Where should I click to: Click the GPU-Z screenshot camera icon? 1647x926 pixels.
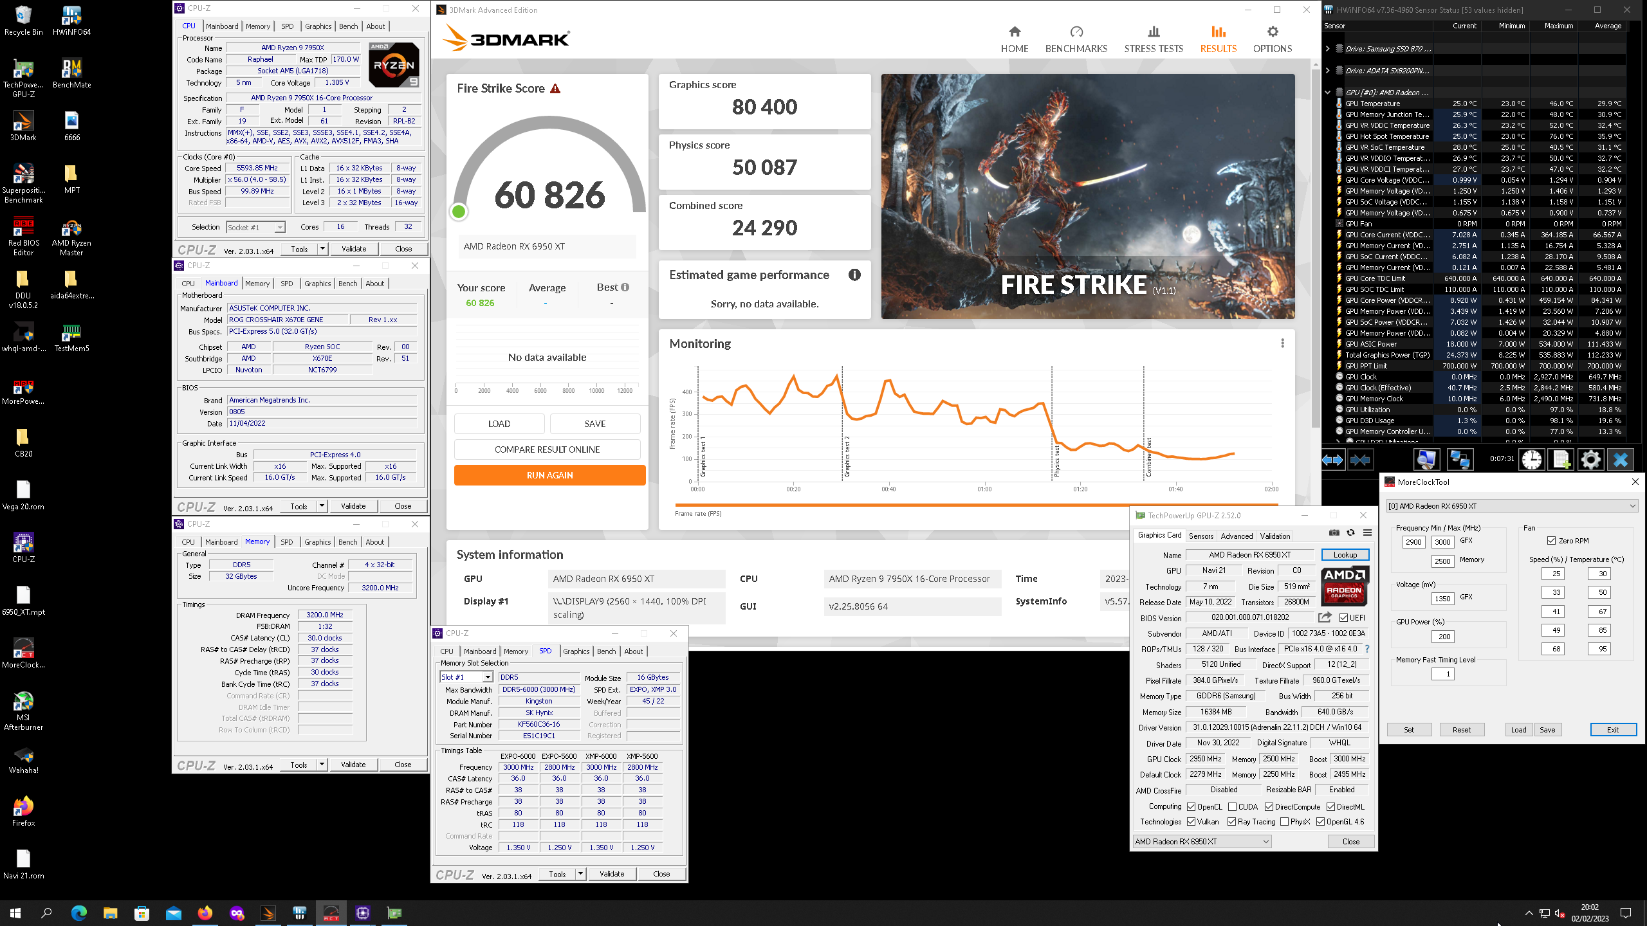point(1334,533)
